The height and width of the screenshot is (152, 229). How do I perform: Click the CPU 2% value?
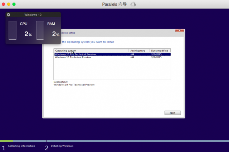coord(28,34)
